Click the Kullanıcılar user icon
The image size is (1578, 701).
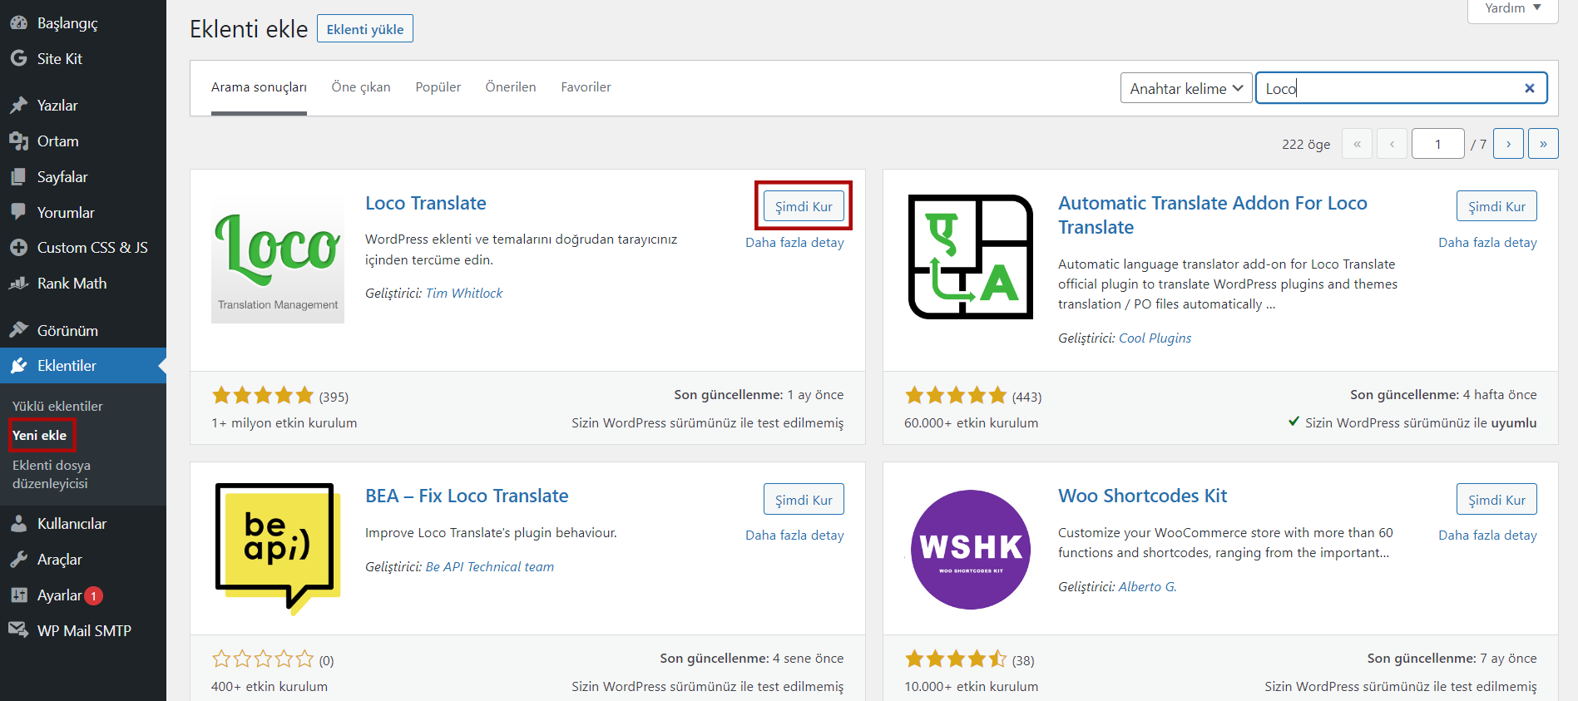pos(18,524)
